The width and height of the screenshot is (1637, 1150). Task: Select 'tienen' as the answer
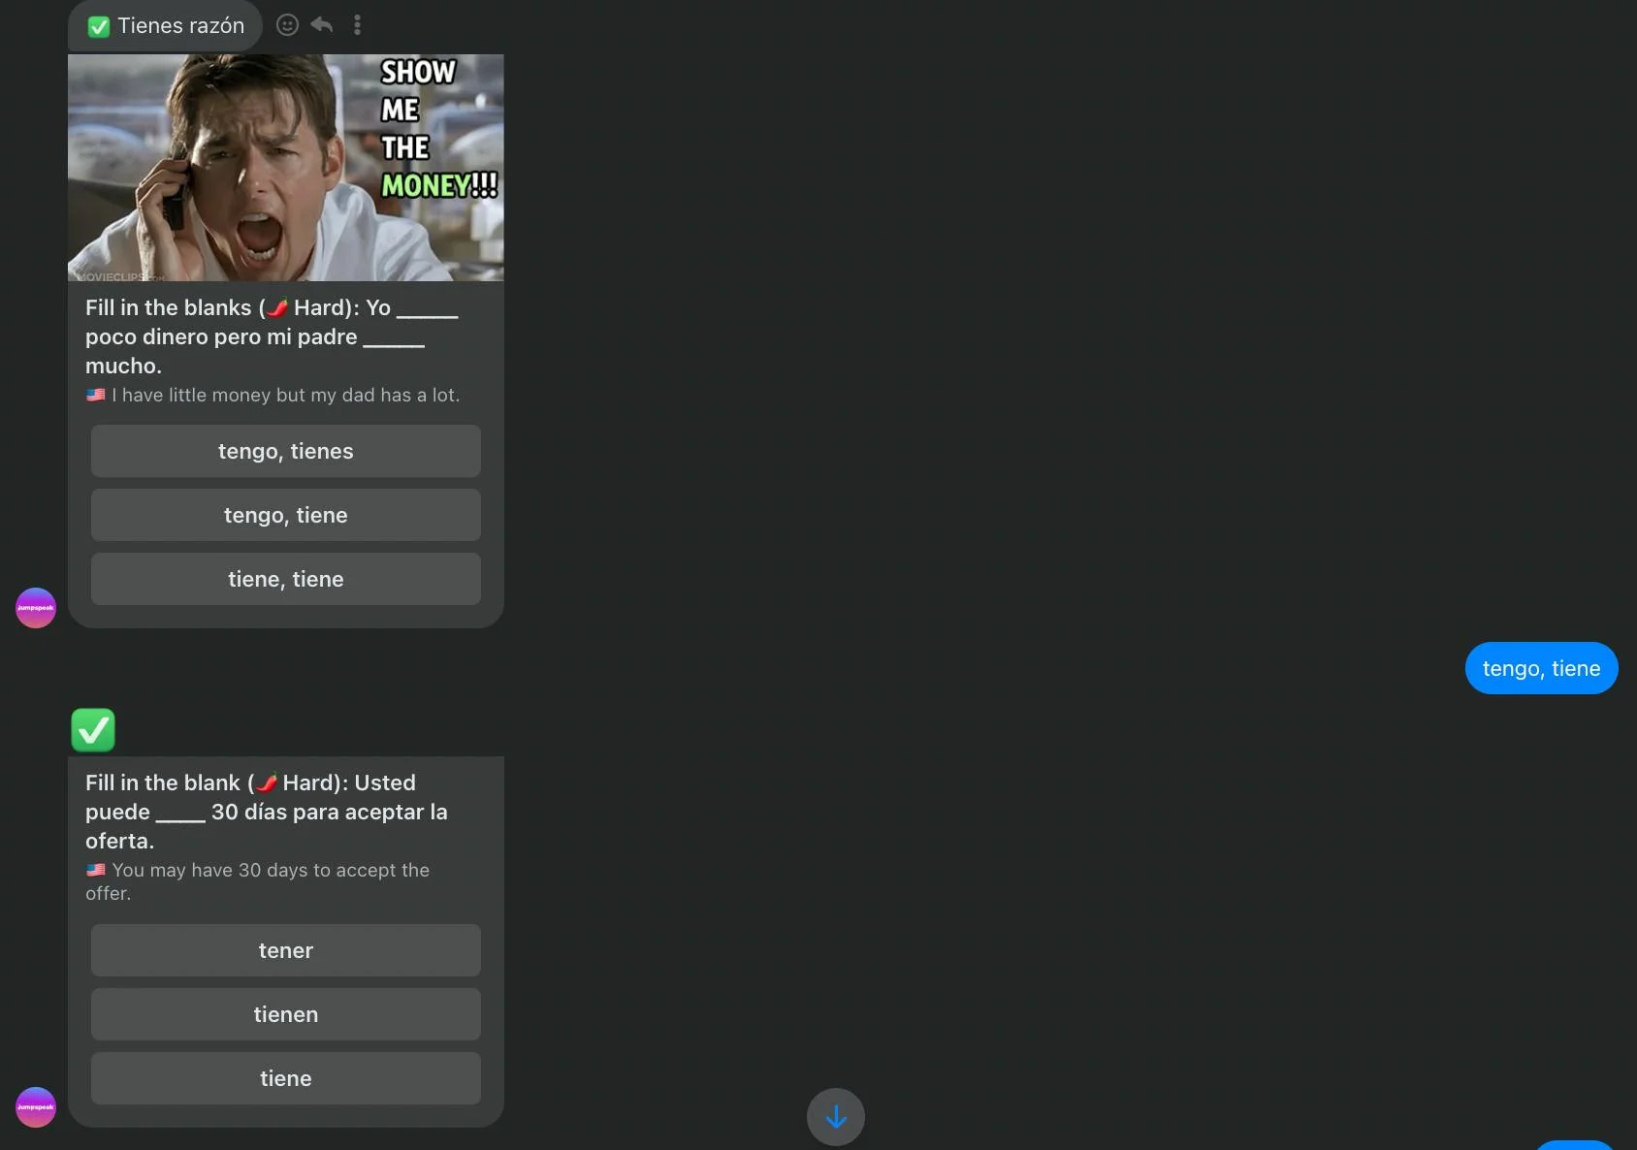click(x=286, y=1014)
